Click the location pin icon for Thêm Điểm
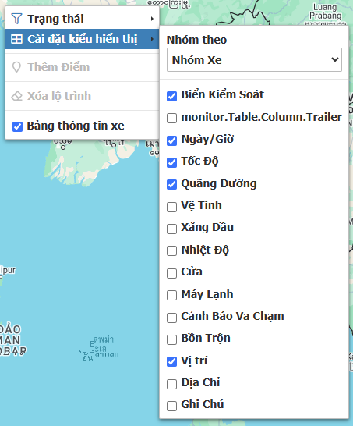This screenshot has width=353, height=426. 16,67
